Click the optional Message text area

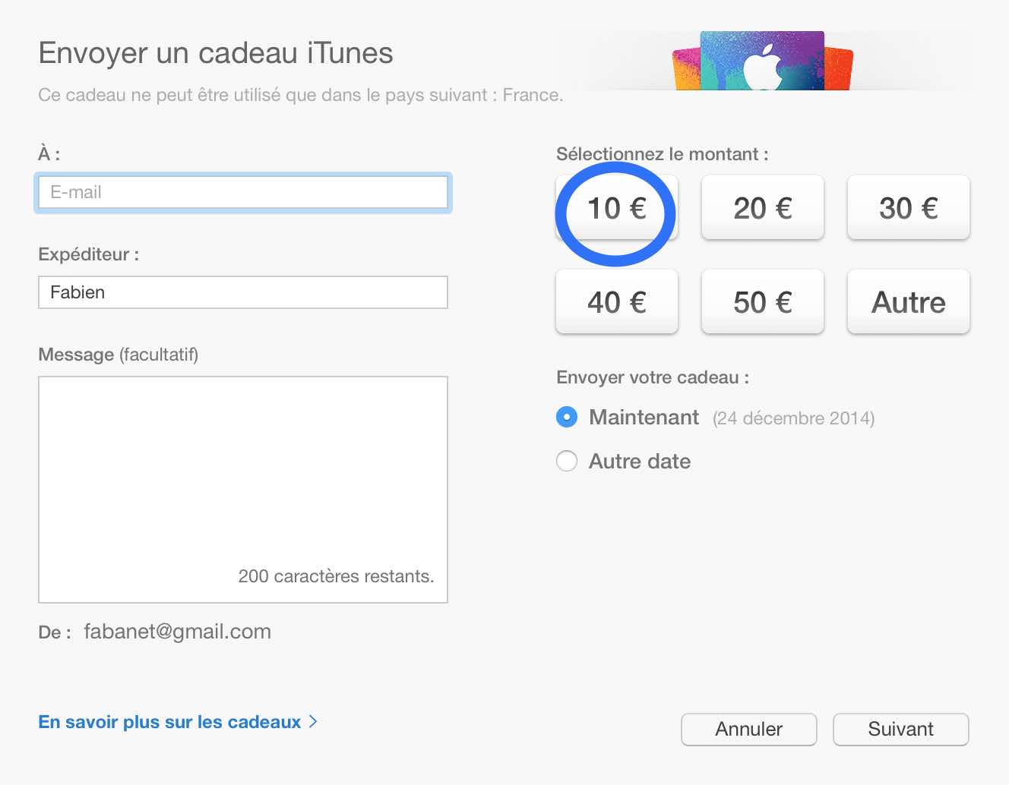[x=243, y=490]
